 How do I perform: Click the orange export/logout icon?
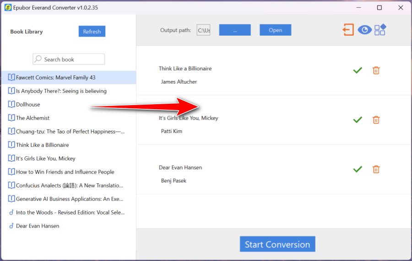[348, 30]
